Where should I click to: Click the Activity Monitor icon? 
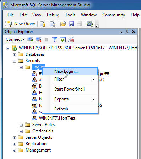pos(90,24)
